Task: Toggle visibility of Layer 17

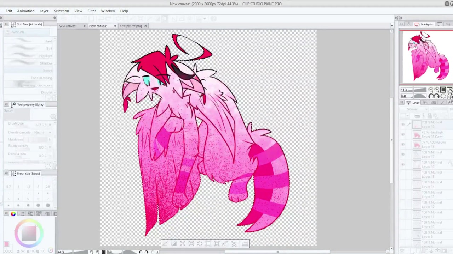Action: click(x=403, y=155)
